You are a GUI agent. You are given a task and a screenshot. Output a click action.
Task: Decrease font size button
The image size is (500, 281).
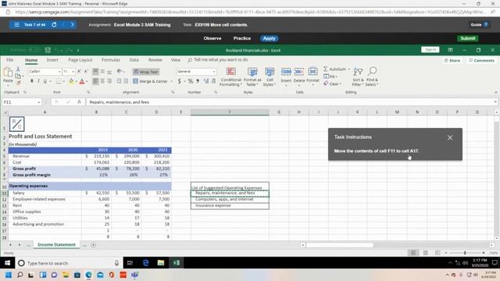[x=86, y=71]
